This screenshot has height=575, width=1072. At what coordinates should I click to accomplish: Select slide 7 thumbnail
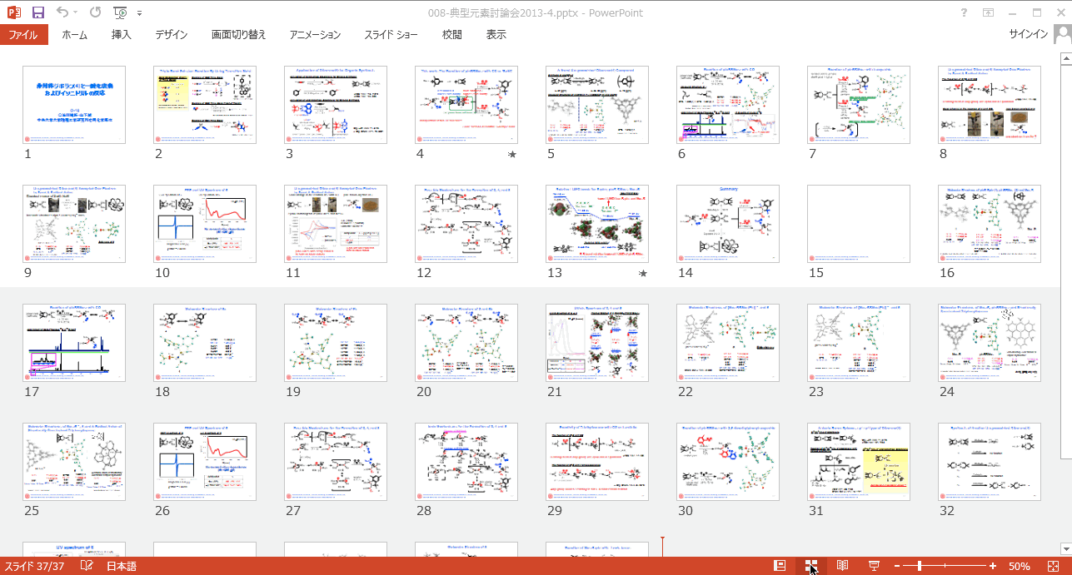(859, 105)
